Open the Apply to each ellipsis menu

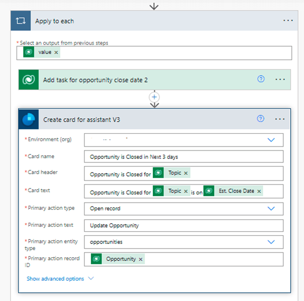[288, 21]
